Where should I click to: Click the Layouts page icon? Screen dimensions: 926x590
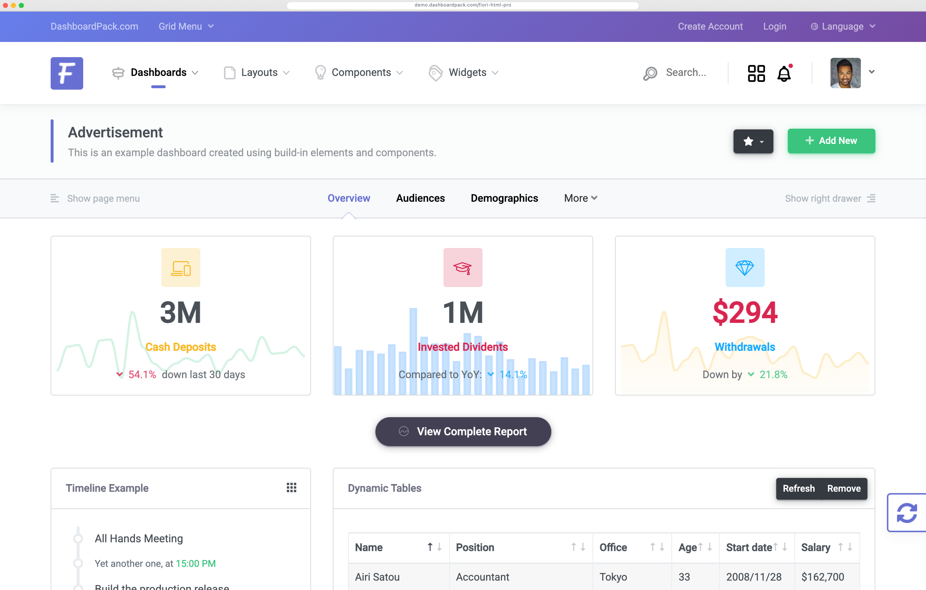(x=229, y=73)
